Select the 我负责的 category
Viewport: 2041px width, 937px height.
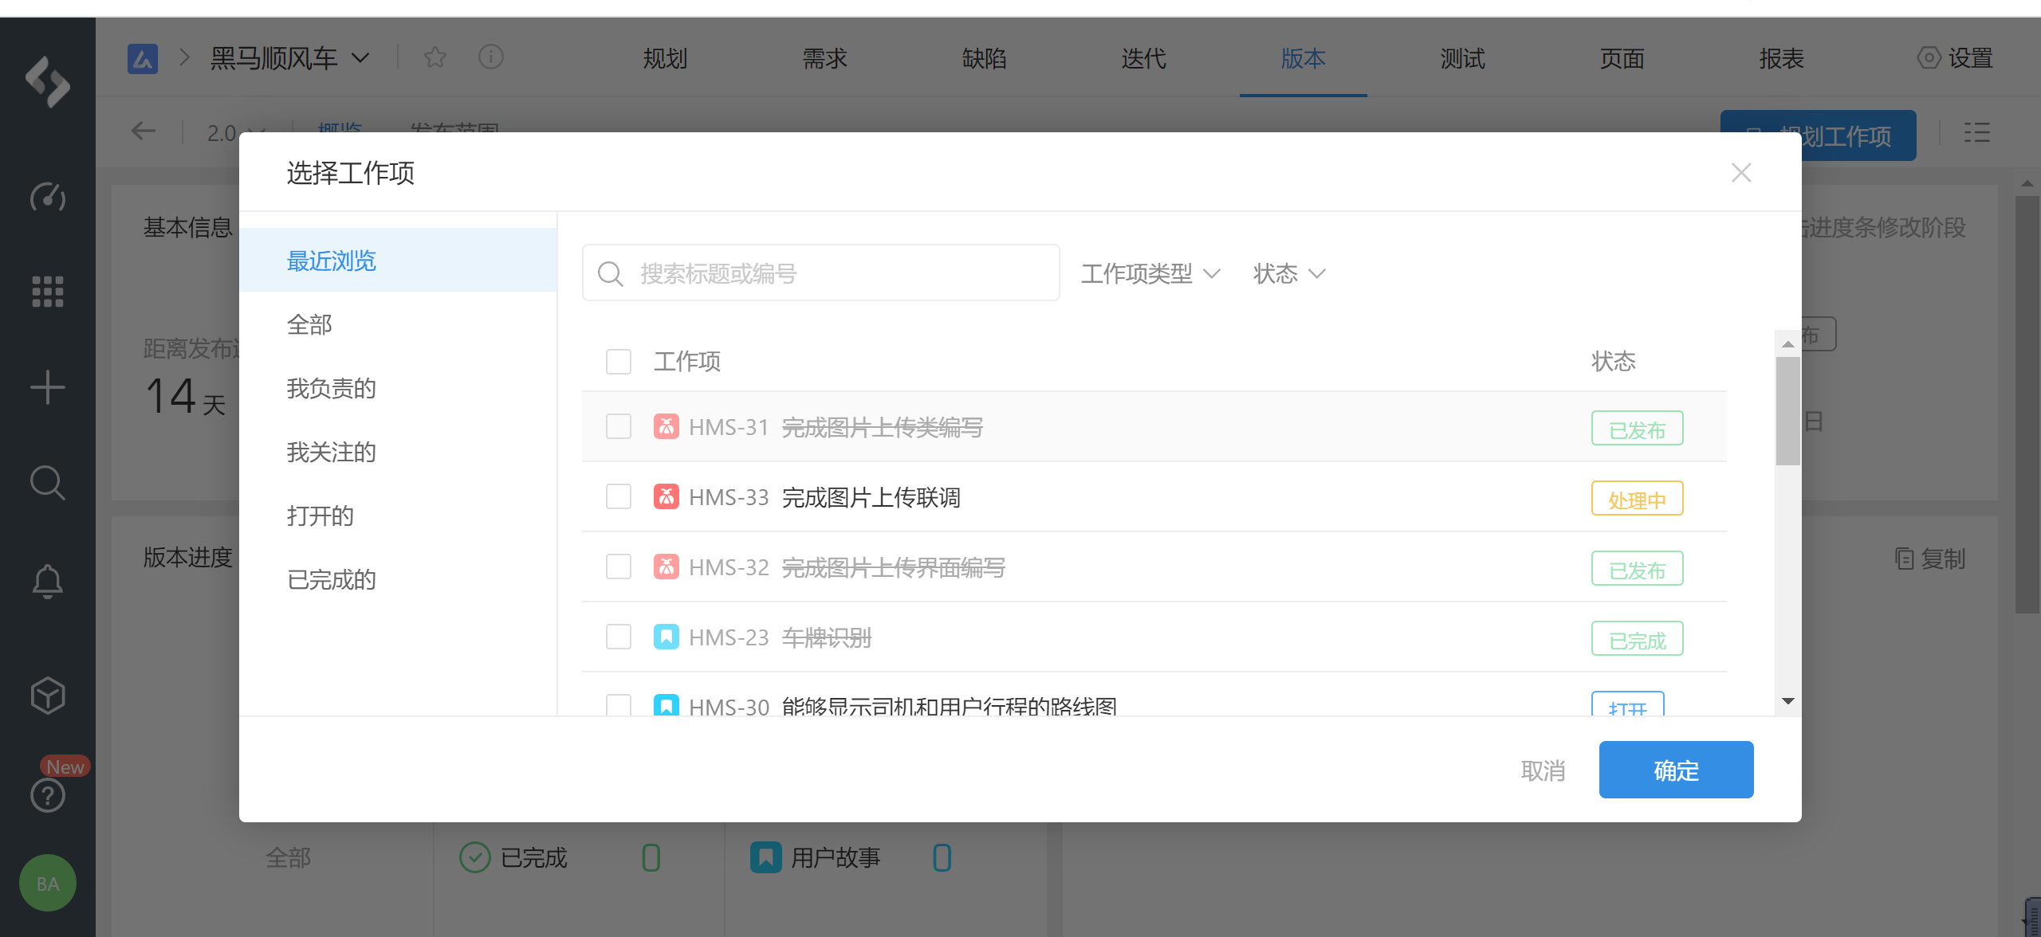332,389
